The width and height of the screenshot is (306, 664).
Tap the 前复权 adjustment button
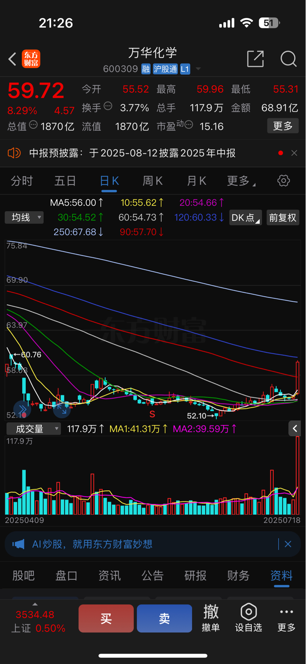point(283,218)
